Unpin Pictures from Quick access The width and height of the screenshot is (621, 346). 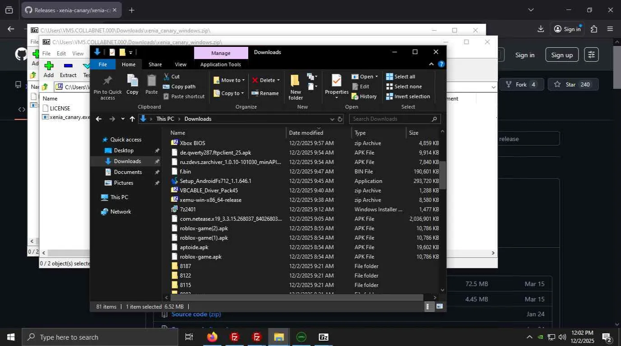click(157, 183)
